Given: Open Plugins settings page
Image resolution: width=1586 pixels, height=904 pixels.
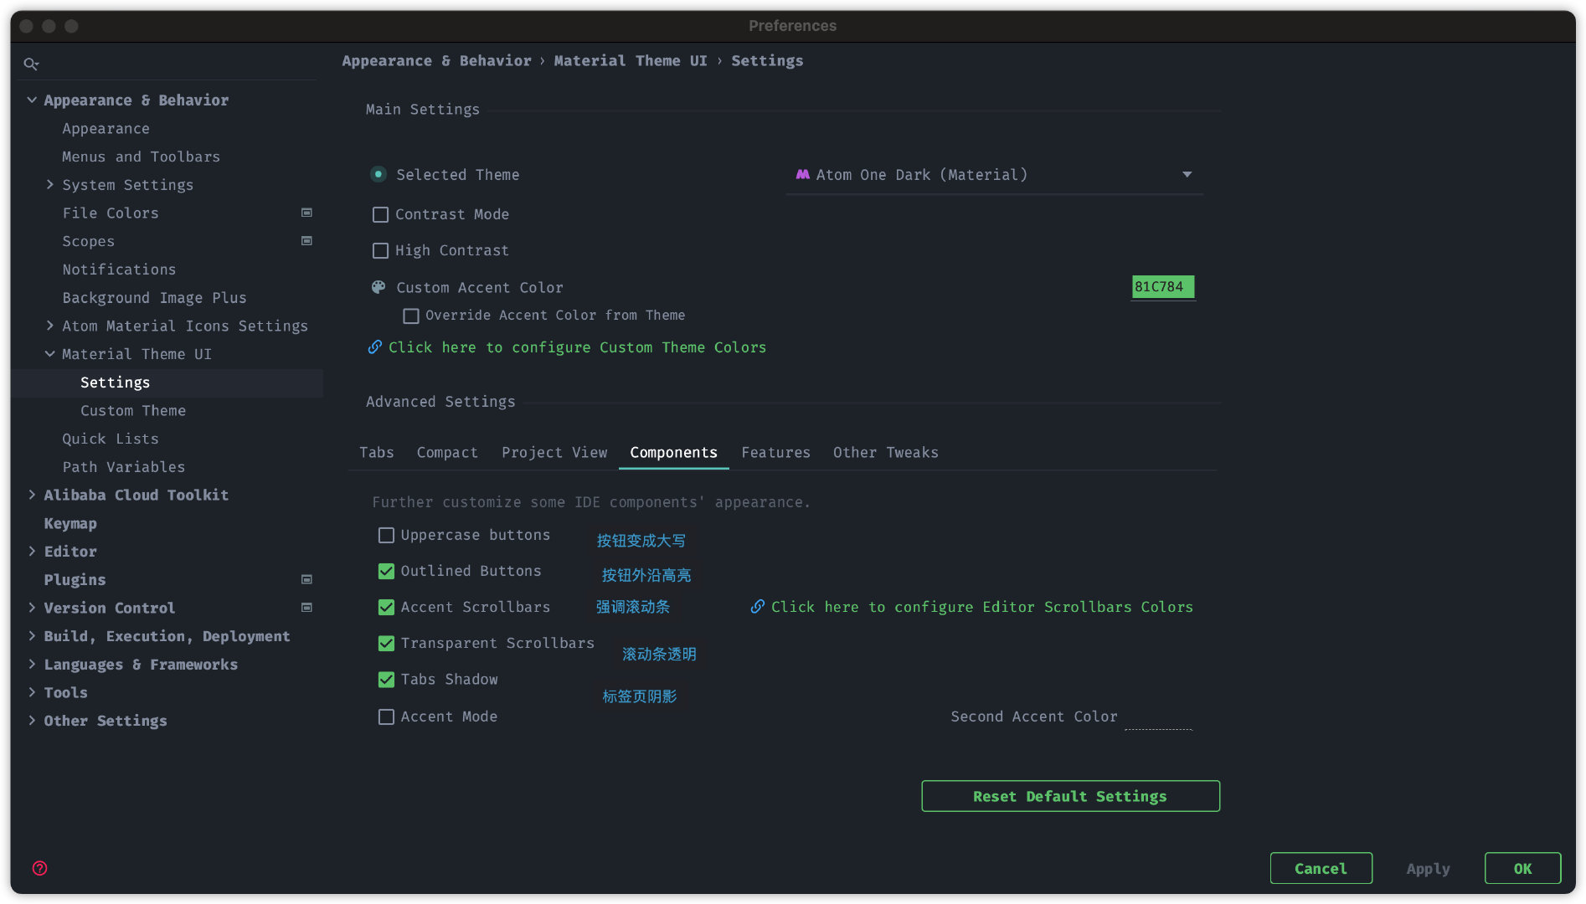Looking at the screenshot, I should click(75, 579).
